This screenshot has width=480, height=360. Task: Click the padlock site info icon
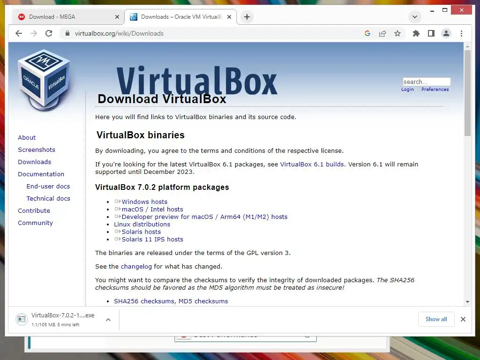coord(67,33)
